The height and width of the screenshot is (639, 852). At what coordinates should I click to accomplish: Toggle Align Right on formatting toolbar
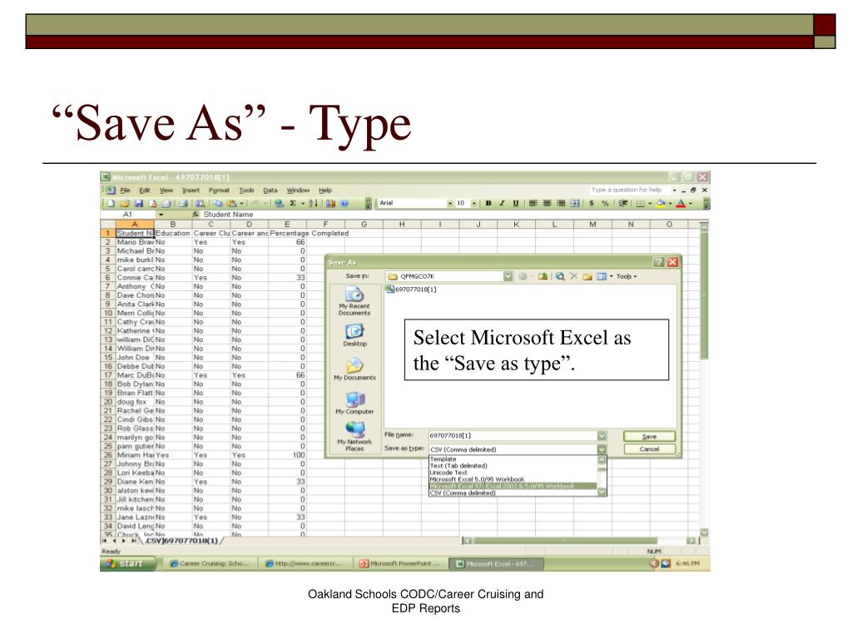tap(561, 203)
